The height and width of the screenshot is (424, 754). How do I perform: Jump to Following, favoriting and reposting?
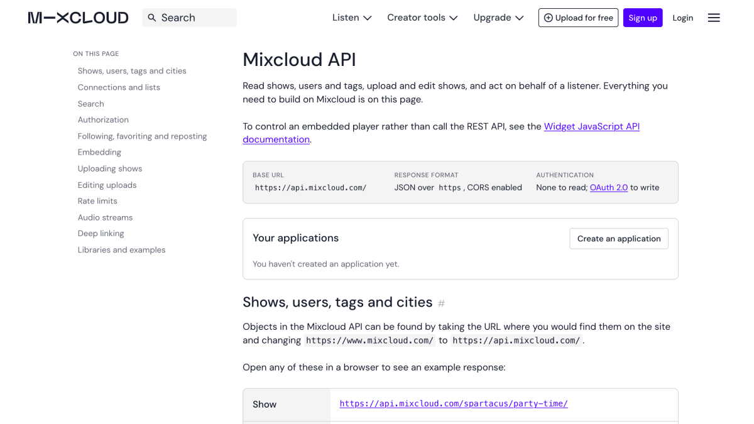(x=142, y=136)
